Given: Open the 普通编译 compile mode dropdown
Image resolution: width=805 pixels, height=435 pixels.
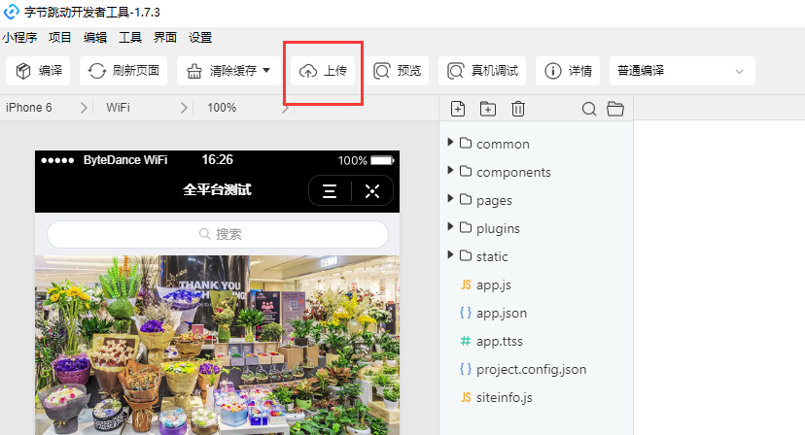Looking at the screenshot, I should [682, 71].
